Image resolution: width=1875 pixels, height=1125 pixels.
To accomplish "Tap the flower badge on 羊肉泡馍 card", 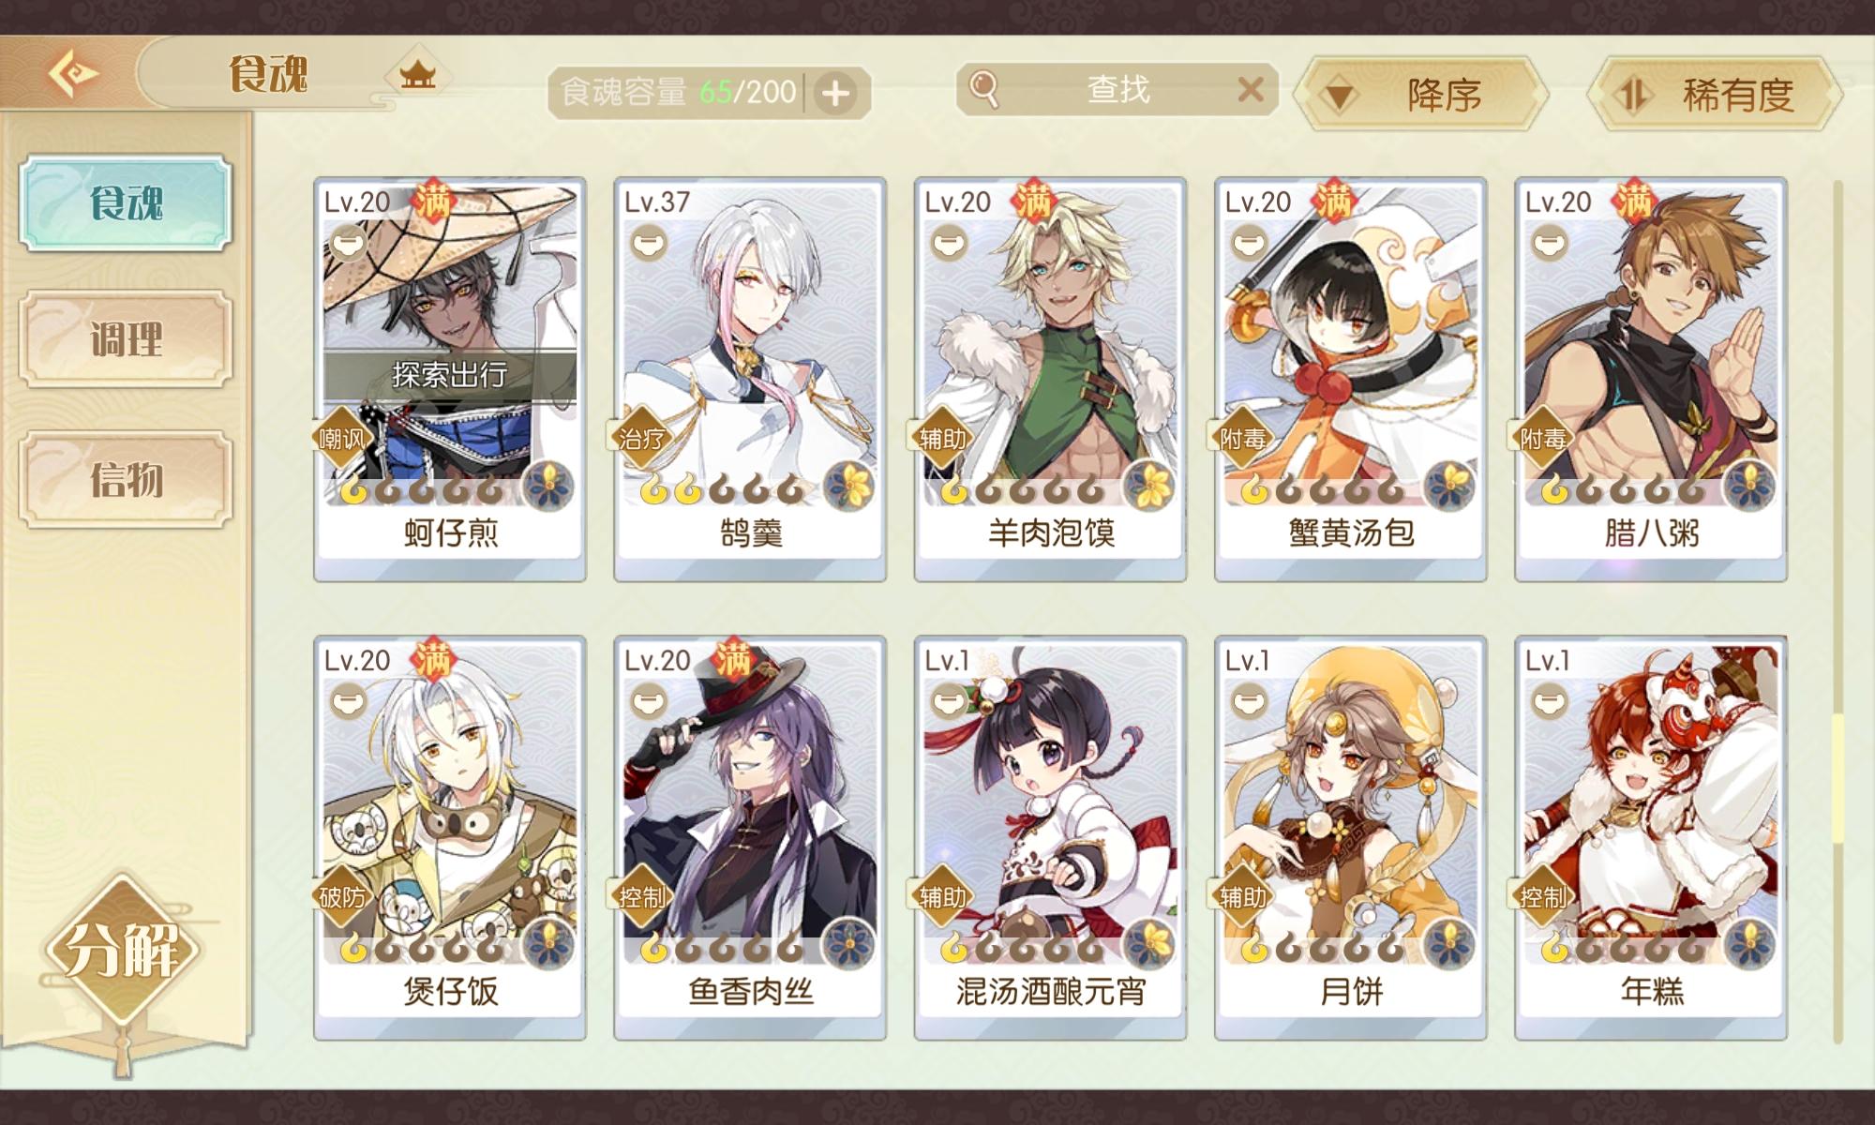I will point(1149,486).
